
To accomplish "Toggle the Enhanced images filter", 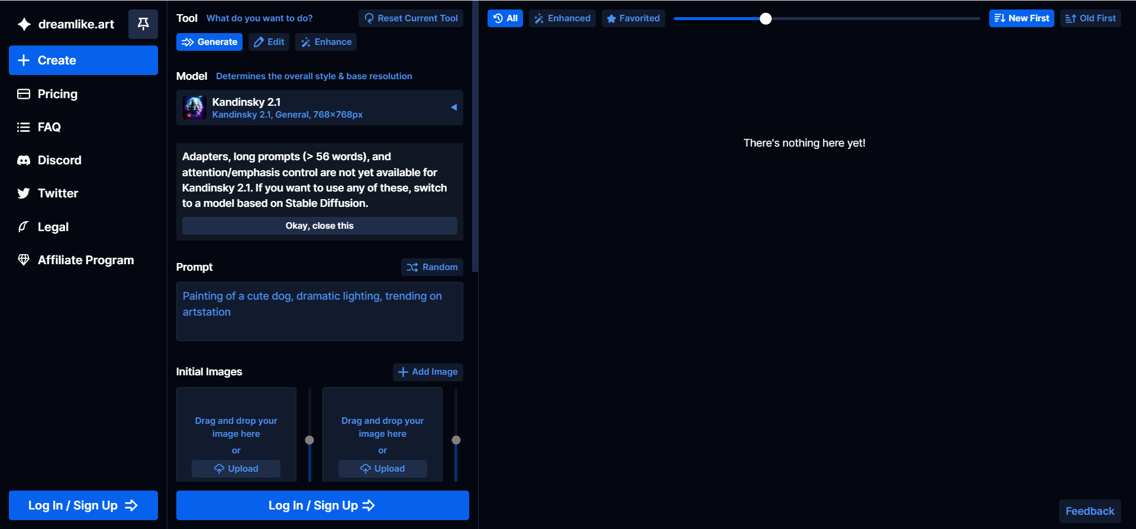I will click(562, 18).
